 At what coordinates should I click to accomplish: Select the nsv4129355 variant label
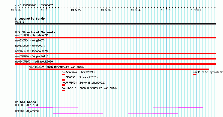coord(208,72)
